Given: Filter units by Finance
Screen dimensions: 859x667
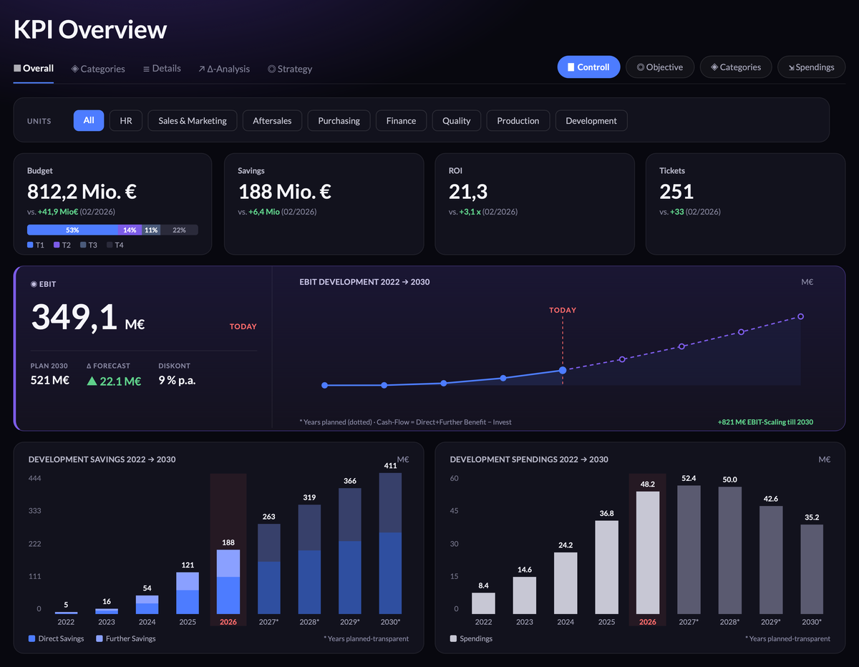Looking at the screenshot, I should click(x=401, y=120).
